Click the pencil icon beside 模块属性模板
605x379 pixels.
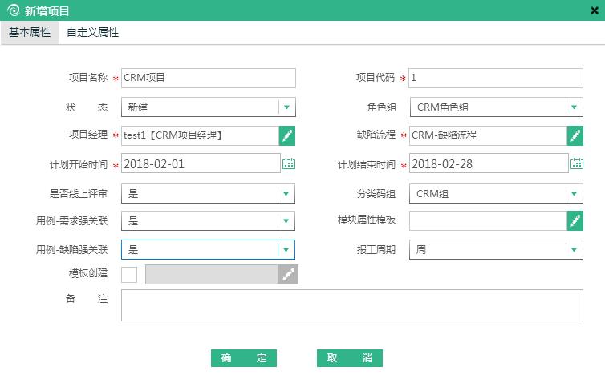tap(575, 220)
